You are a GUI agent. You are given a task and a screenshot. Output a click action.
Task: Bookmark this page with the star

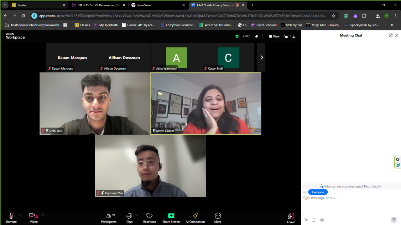click(x=333, y=16)
